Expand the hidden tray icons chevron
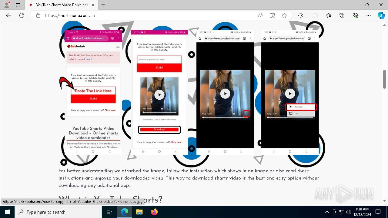The width and height of the screenshot is (388, 218). 327,212
